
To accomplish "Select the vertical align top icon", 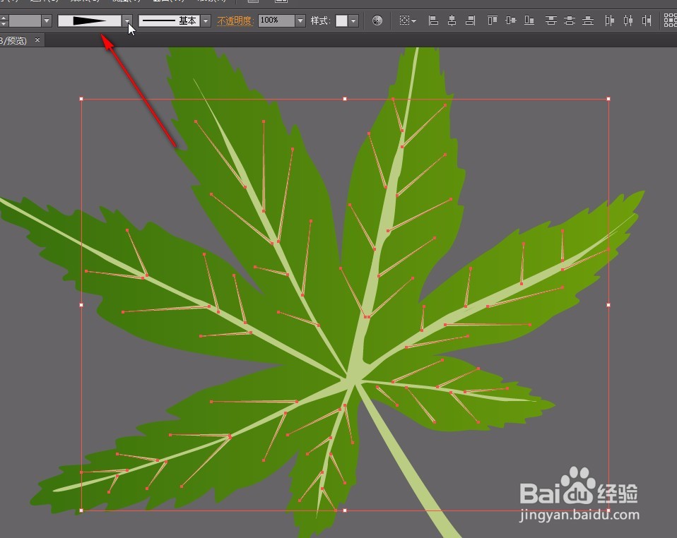I will (x=492, y=20).
